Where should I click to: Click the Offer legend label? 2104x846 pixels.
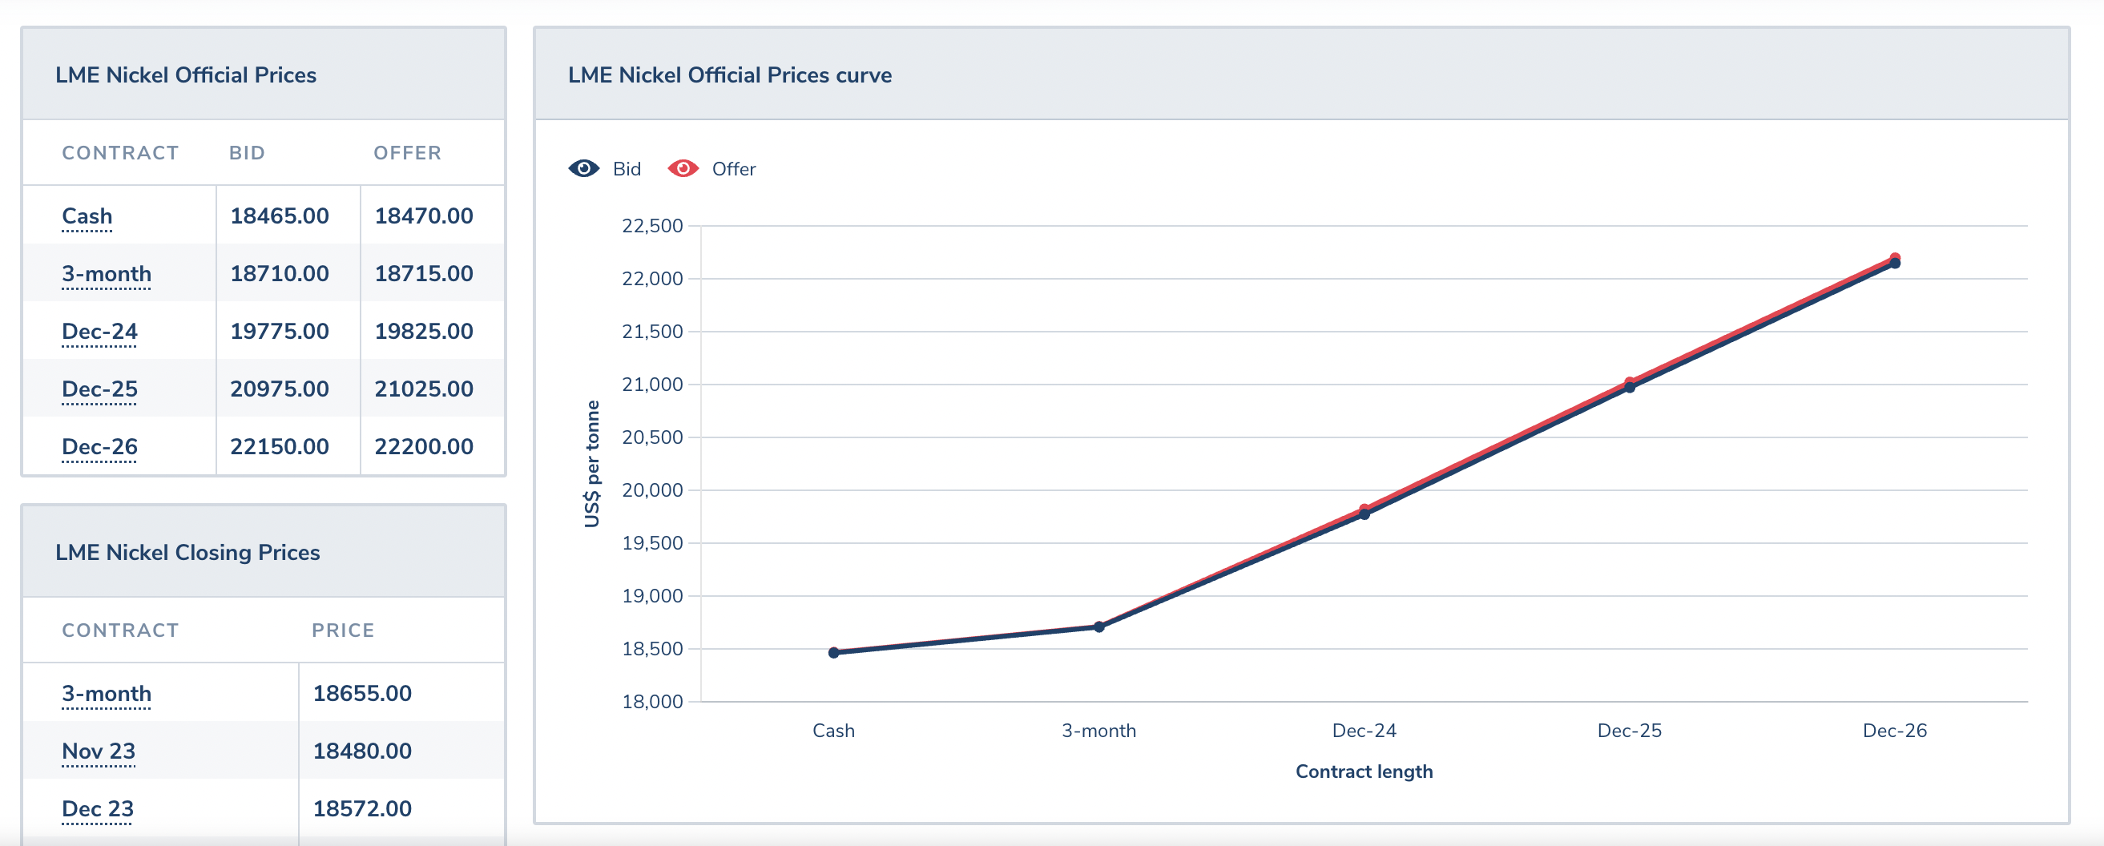click(x=733, y=169)
